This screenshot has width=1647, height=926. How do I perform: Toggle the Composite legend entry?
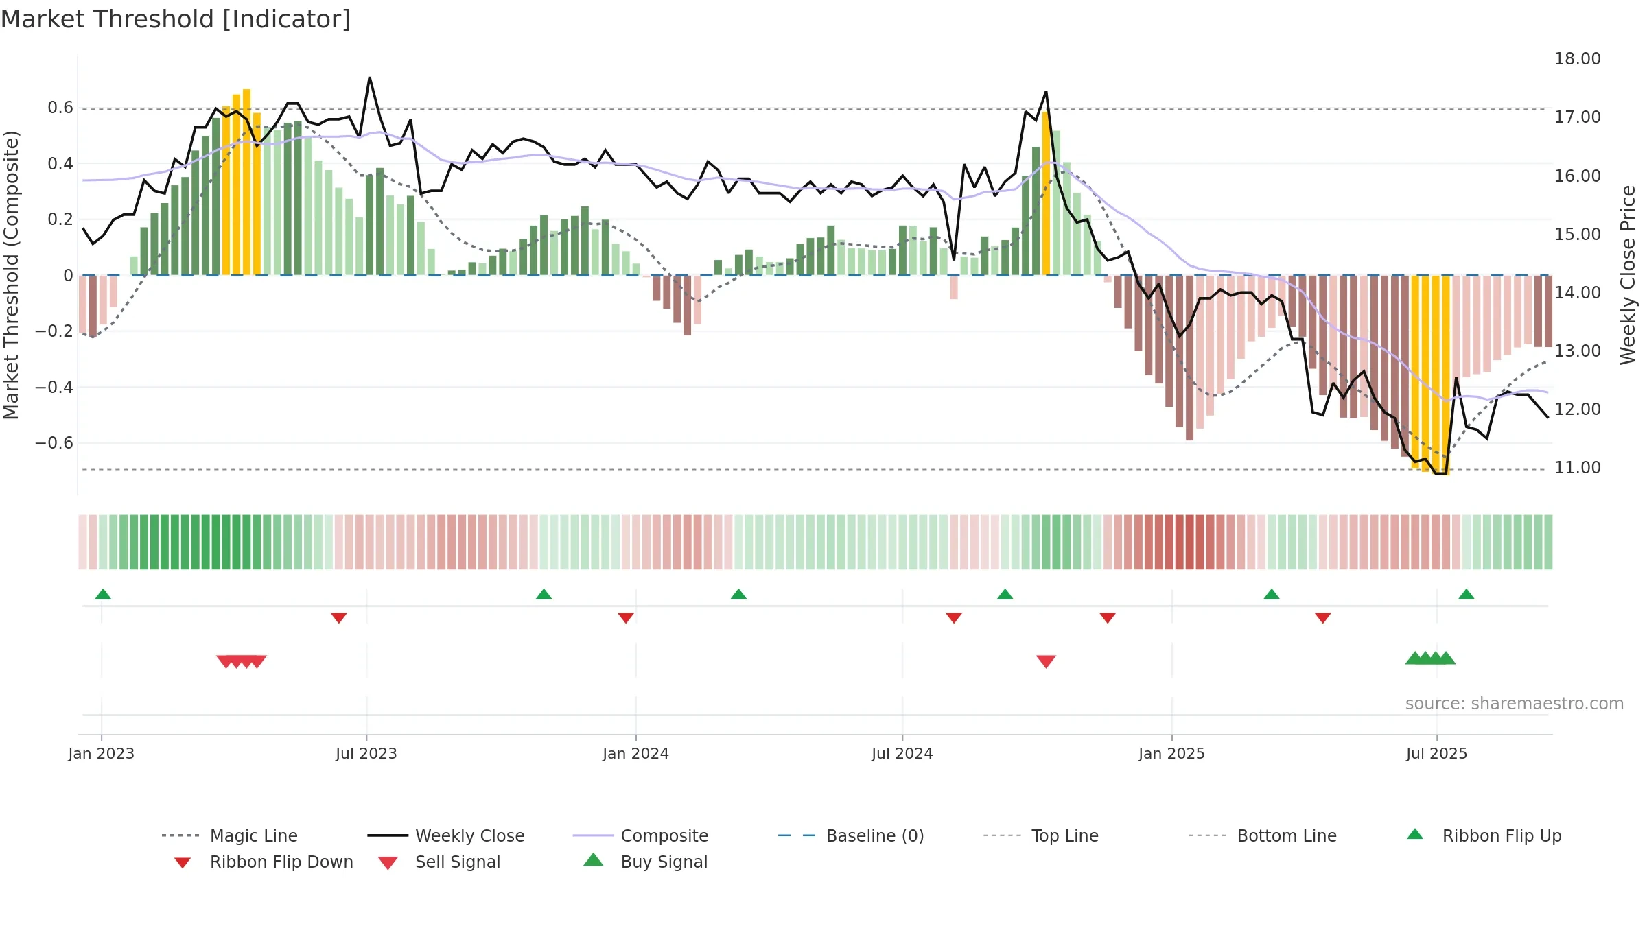(x=640, y=835)
